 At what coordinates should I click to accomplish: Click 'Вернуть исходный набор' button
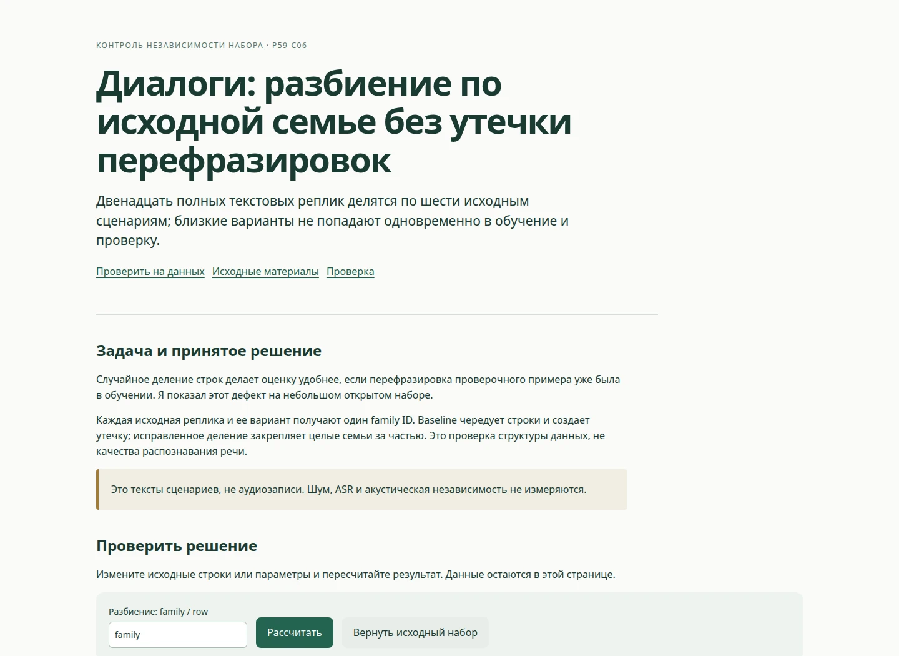[x=415, y=632]
